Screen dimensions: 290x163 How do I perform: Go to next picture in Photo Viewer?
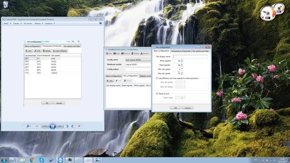pyautogui.click(x=59, y=126)
